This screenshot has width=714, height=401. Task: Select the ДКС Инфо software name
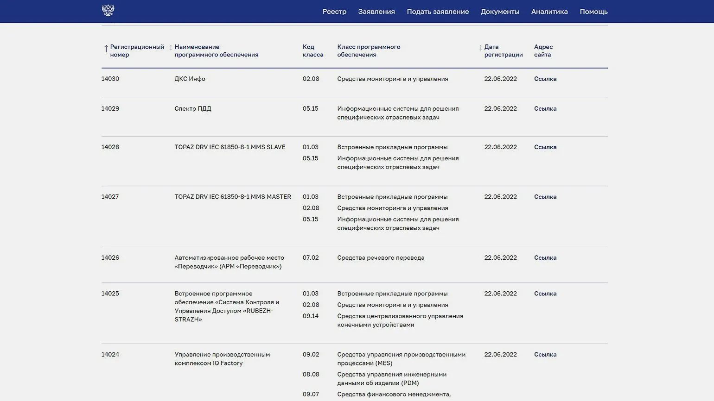coord(190,79)
